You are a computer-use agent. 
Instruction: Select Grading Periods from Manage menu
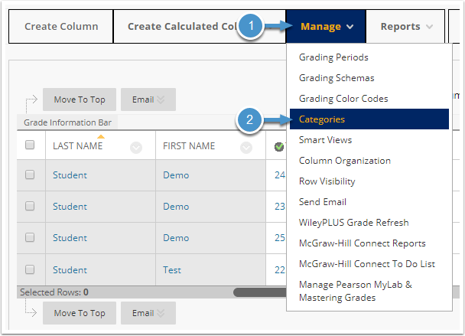[333, 57]
